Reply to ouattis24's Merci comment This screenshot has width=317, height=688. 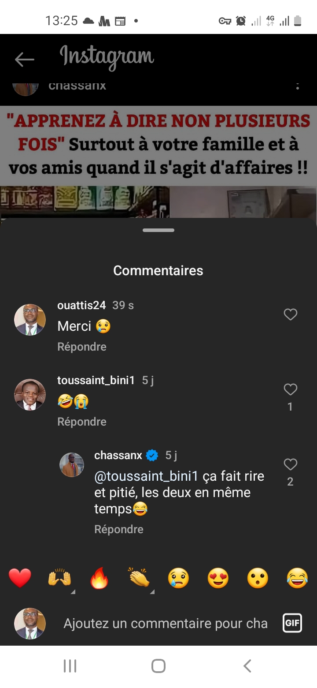(x=82, y=347)
